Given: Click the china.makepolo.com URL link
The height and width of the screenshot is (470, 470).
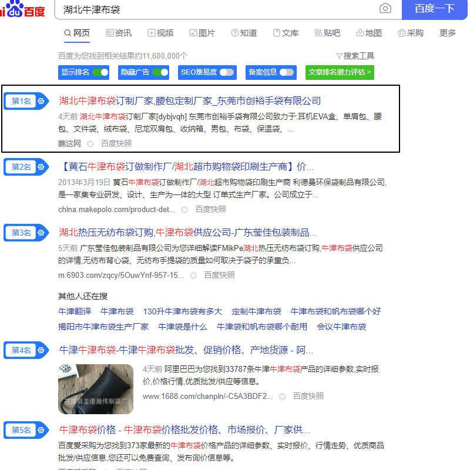Looking at the screenshot, I should pyautogui.click(x=116, y=210).
